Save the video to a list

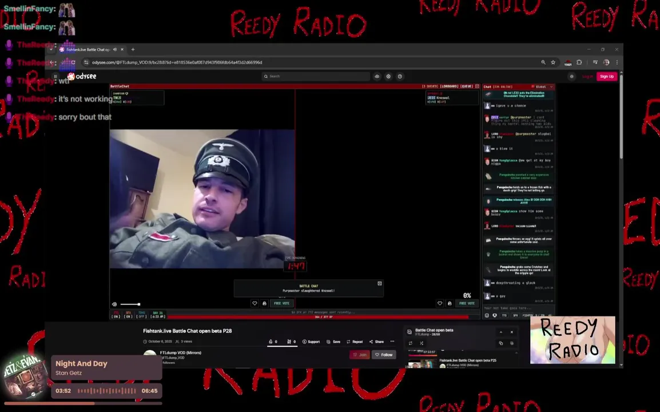tap(333, 342)
